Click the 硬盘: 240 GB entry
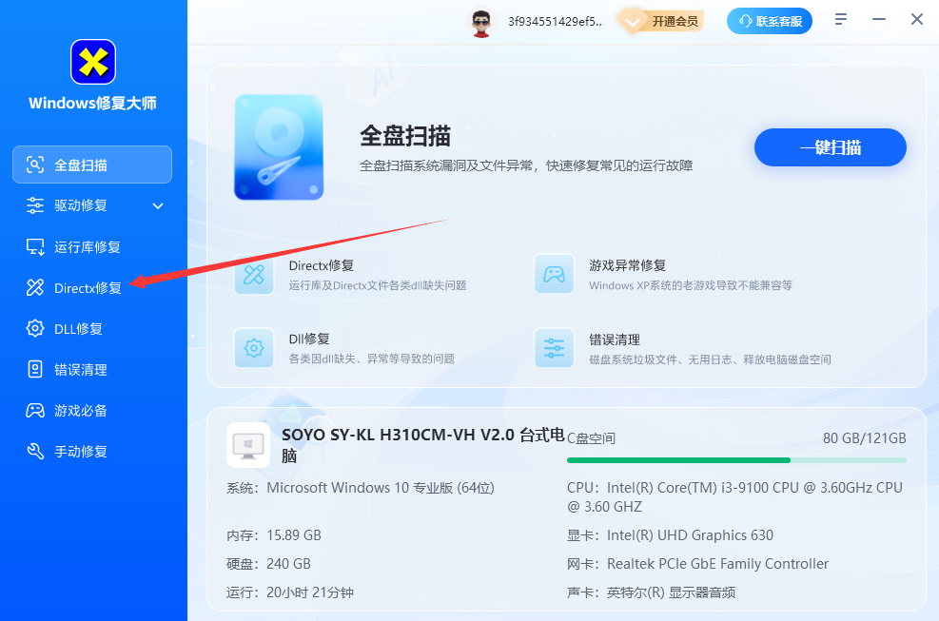This screenshot has width=939, height=621. (x=268, y=564)
